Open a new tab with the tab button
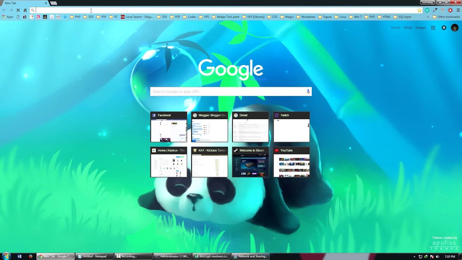This screenshot has width=462, height=260. 53,3
